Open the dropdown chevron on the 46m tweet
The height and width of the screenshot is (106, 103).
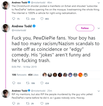click(99, 3)
